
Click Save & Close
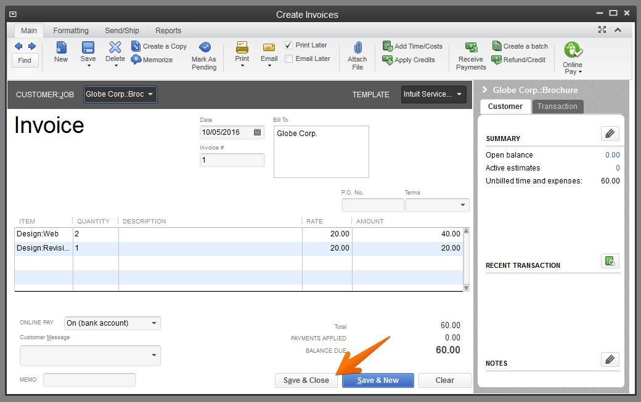[306, 380]
